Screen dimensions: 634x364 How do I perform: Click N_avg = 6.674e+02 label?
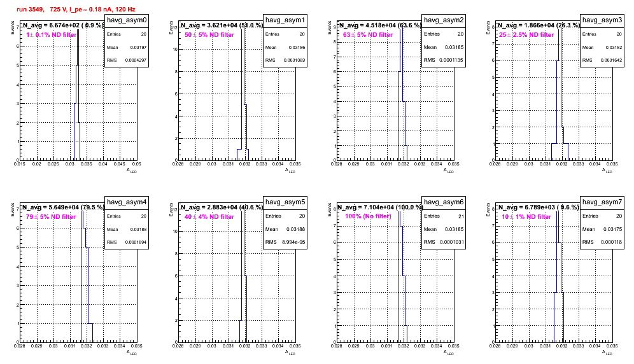[x=62, y=25]
